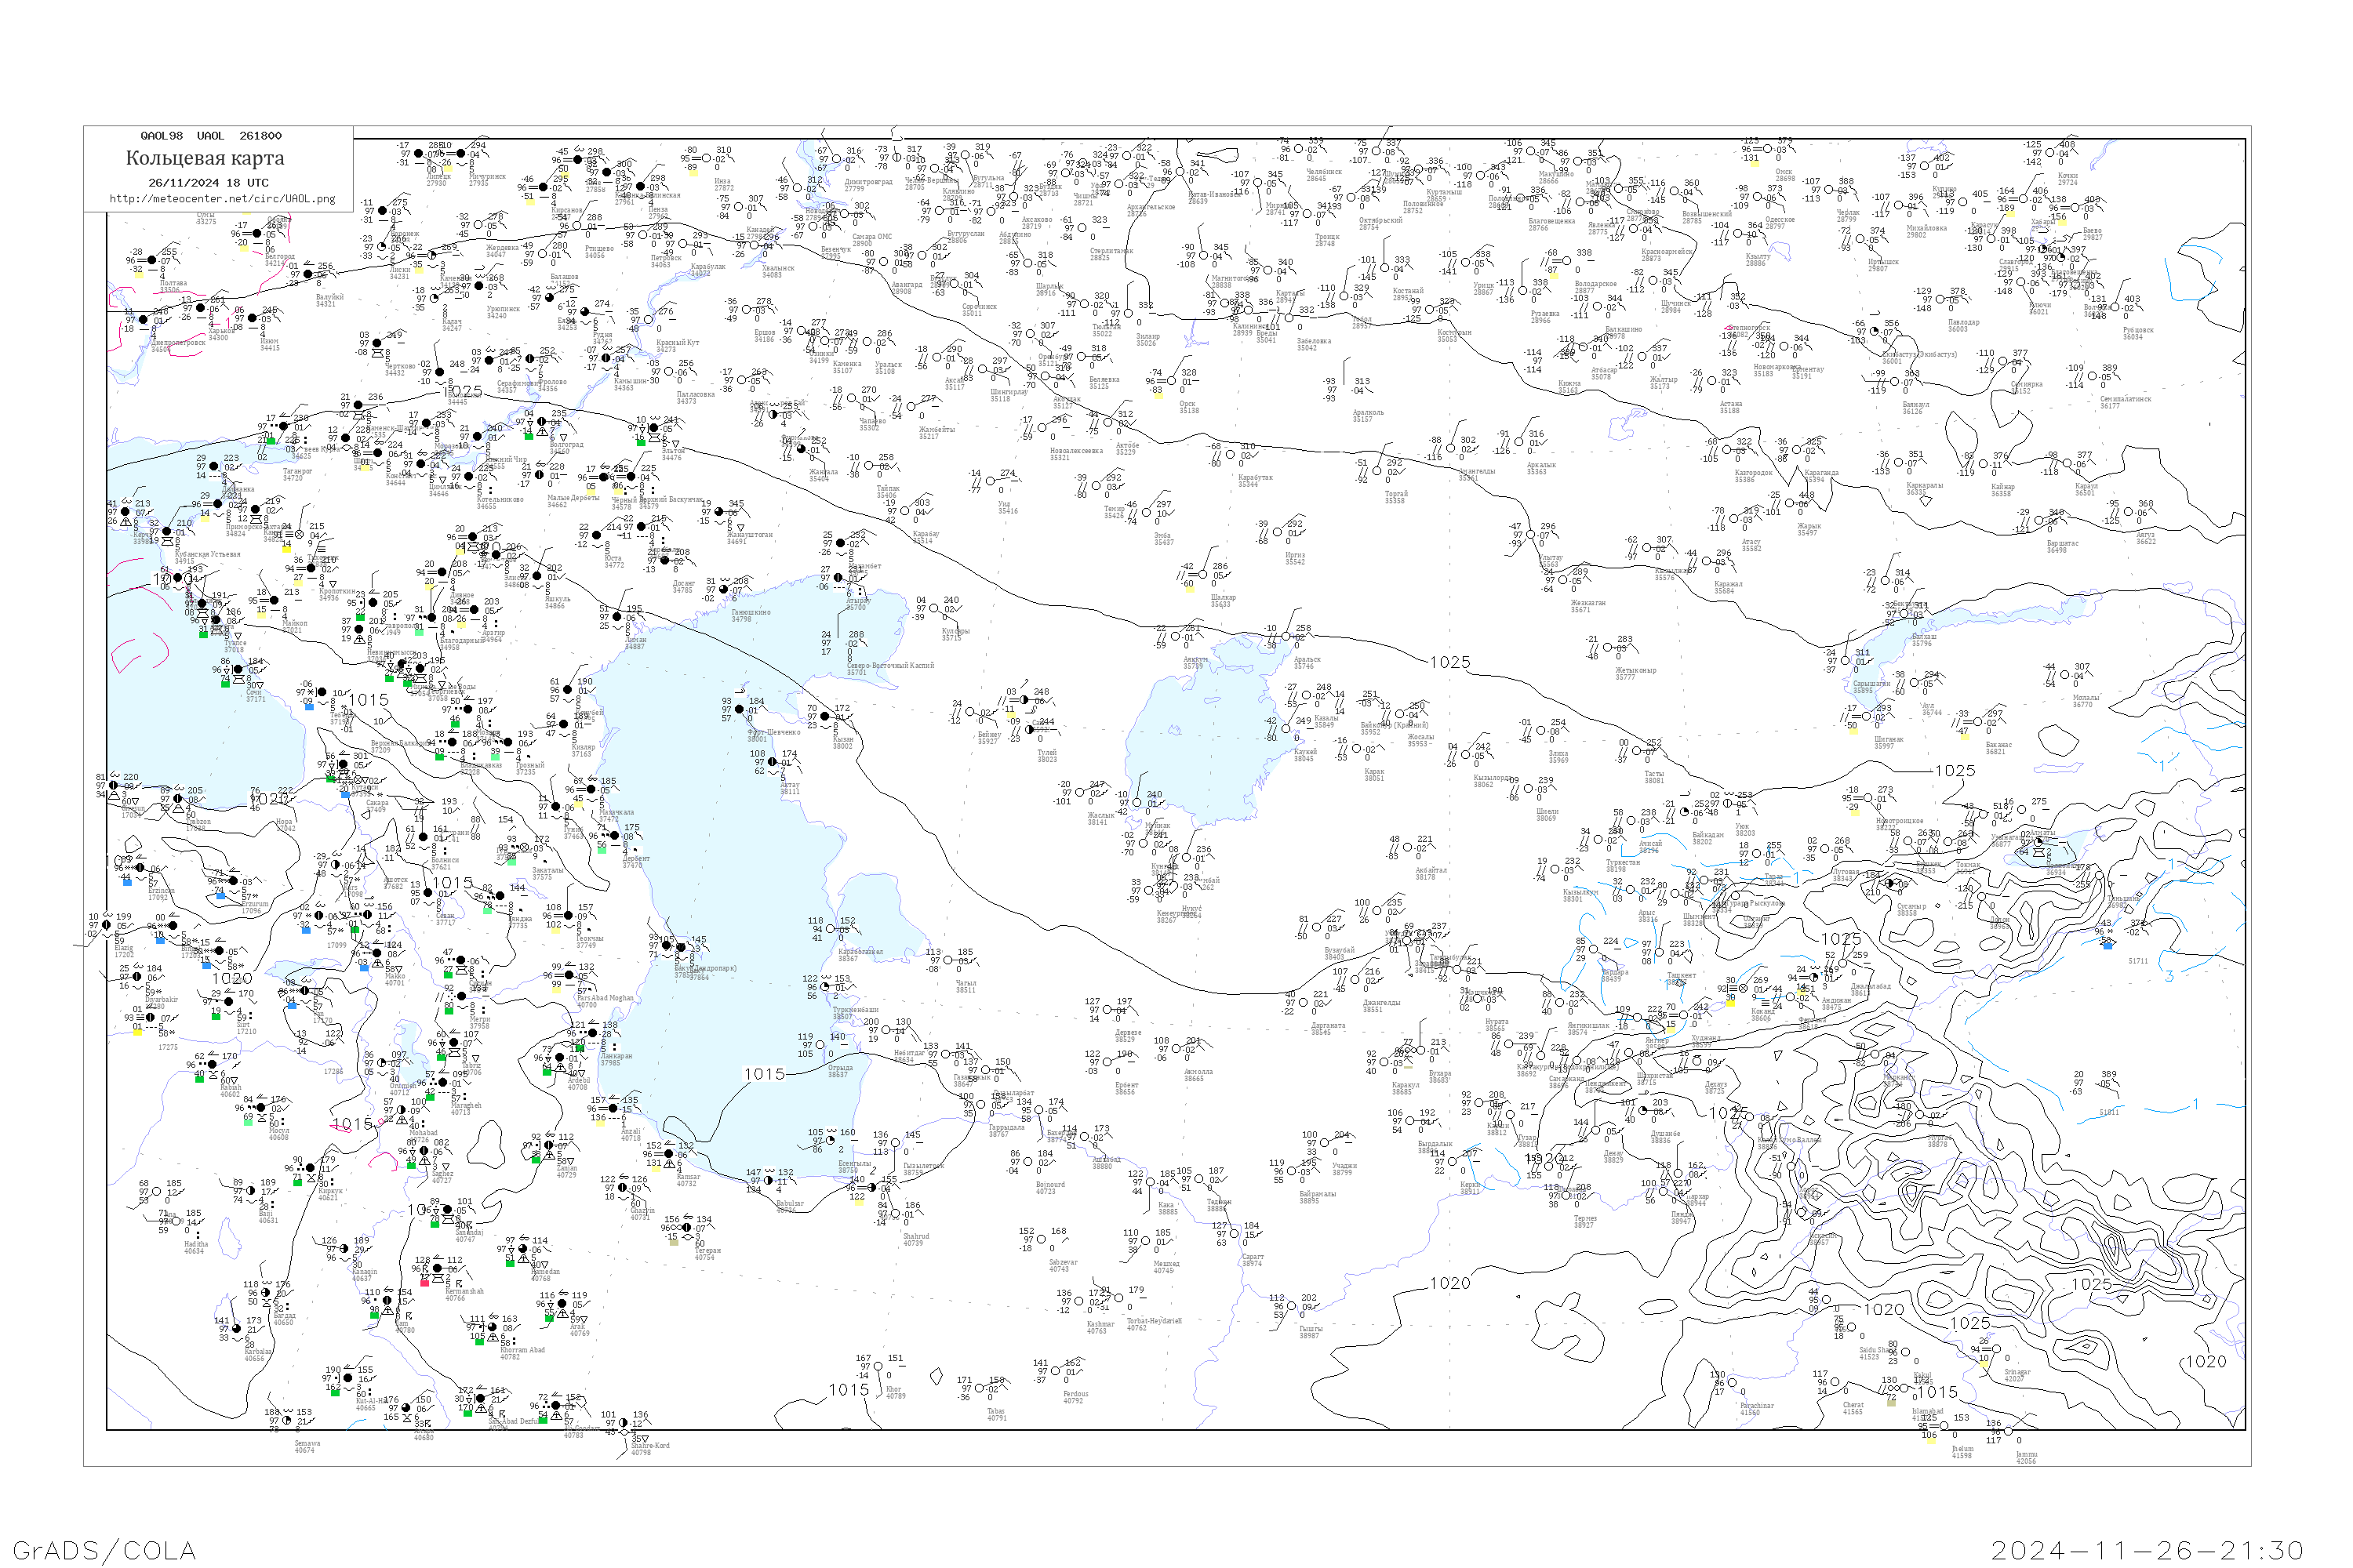Click the GrADS/COLA label

104,1550
